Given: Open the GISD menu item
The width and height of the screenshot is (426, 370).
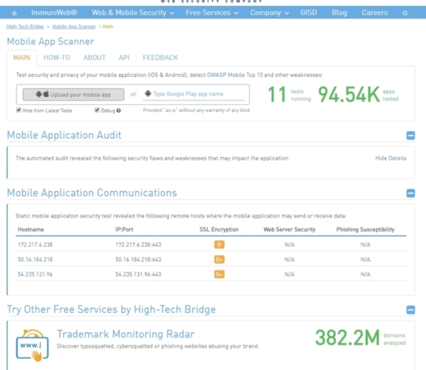Looking at the screenshot, I should click(x=308, y=13).
